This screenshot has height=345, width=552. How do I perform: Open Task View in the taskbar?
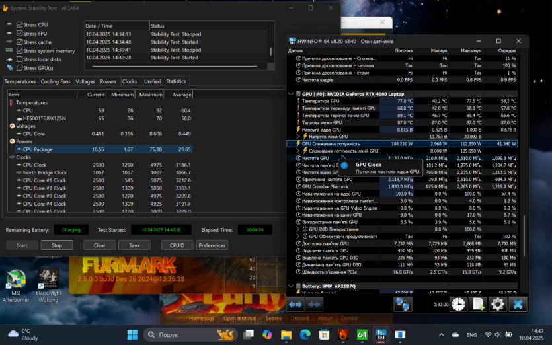coord(249,335)
